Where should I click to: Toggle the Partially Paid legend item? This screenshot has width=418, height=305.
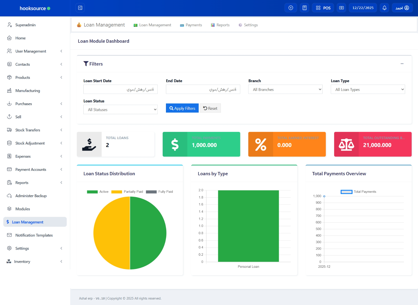127,192
